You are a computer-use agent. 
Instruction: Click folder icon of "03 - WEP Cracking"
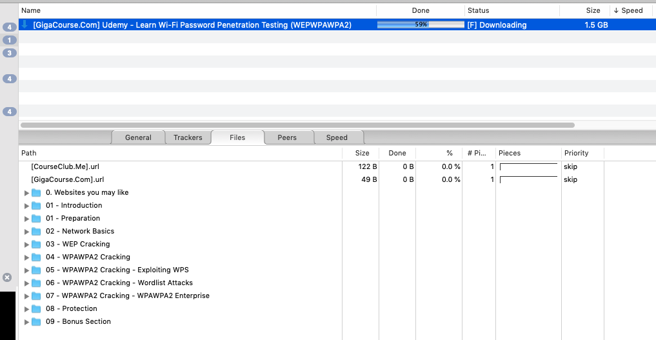36,245
